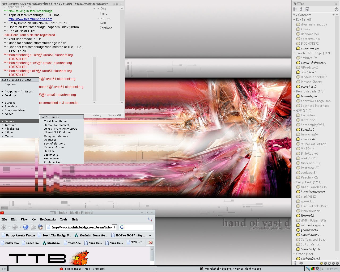Click the Firebird flame icon in title bar
340x272 pixels.
(x=2, y=212)
